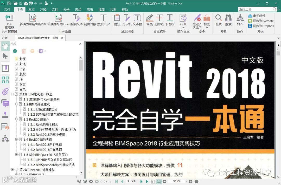The height and width of the screenshot is (185, 281).
Task: Click 转换为可写Excel icon
Action: [x=58, y=20]
